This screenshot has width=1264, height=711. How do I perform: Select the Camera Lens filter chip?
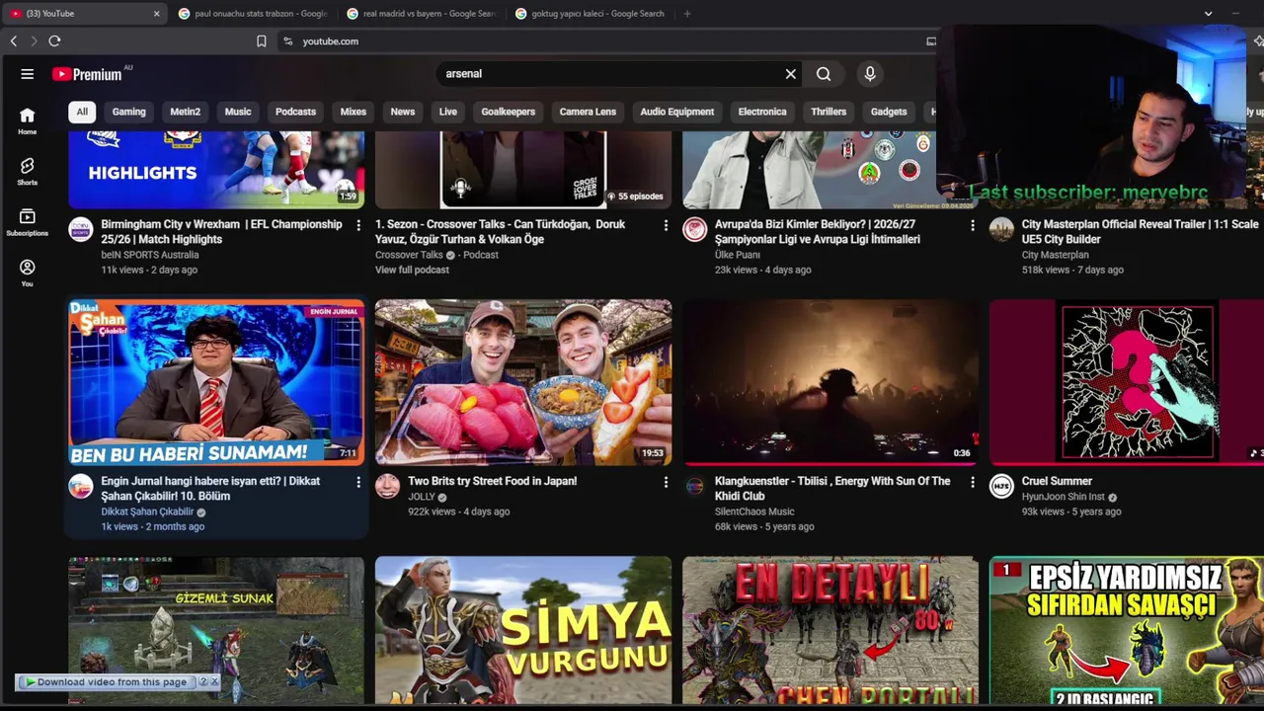[x=588, y=112]
